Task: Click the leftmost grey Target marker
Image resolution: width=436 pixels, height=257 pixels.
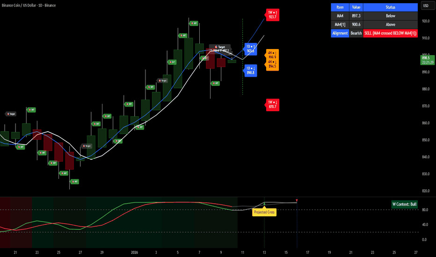Action: click(x=10, y=114)
